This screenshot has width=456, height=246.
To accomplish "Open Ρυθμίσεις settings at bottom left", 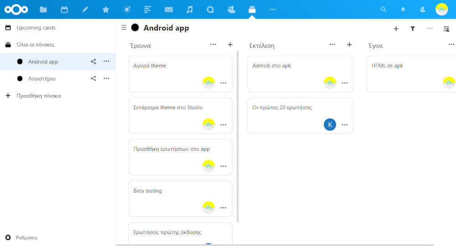I will click(x=26, y=238).
